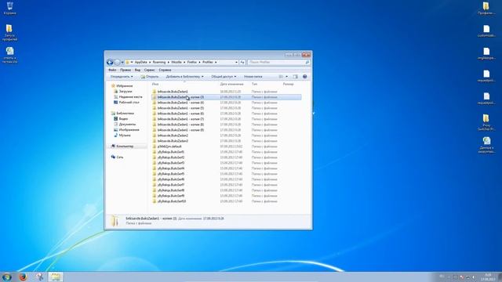Select the customsett... file on desktop
Screen dimensions: 502x282
tap(486, 31)
